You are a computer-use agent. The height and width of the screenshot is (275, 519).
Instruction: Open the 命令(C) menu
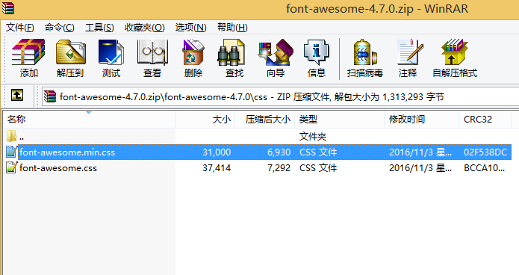pos(60,27)
